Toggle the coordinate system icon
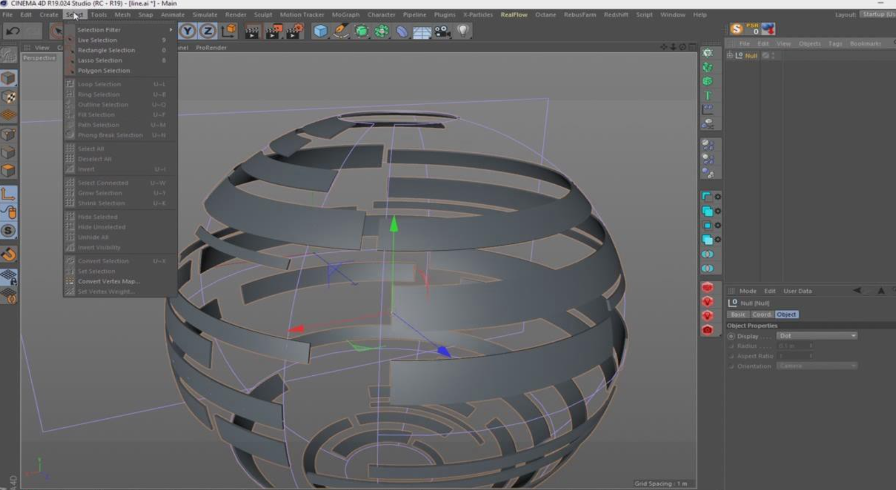The height and width of the screenshot is (490, 896). click(x=229, y=31)
